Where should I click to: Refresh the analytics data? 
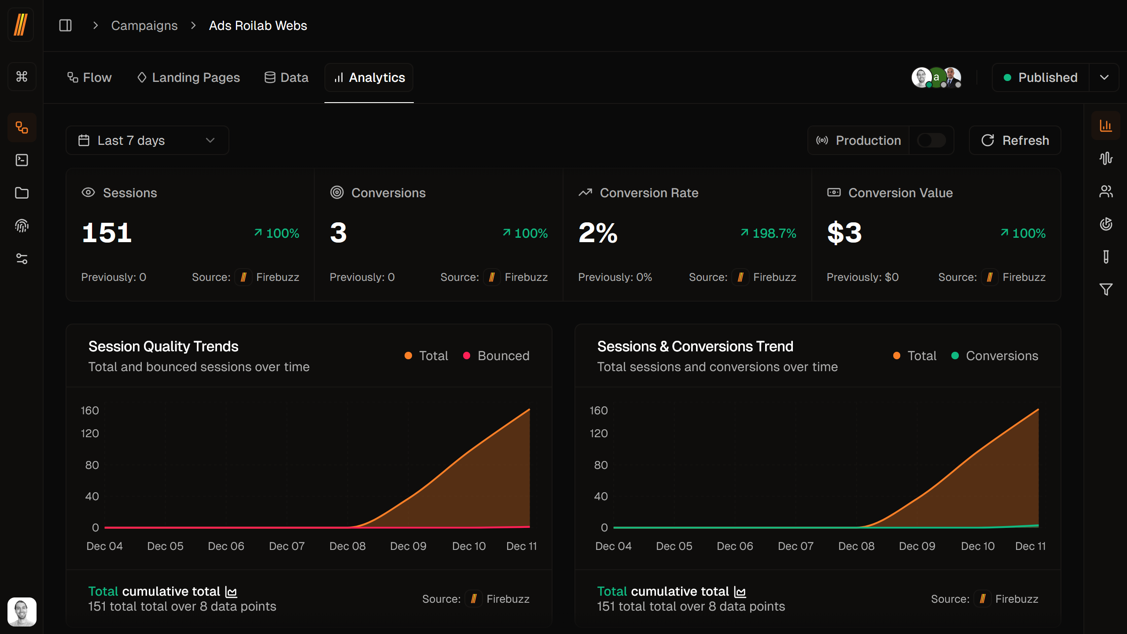(x=1015, y=140)
